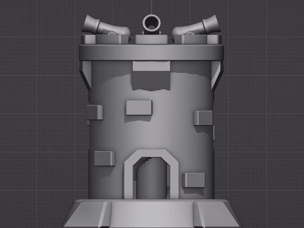Select the left cannon on the tower top
This screenshot has width=304, height=228.
[x=106, y=26]
